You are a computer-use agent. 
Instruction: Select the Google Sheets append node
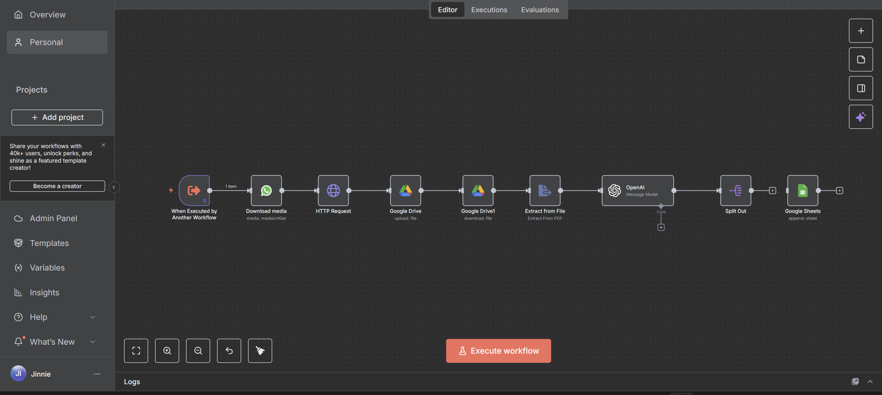tap(803, 191)
